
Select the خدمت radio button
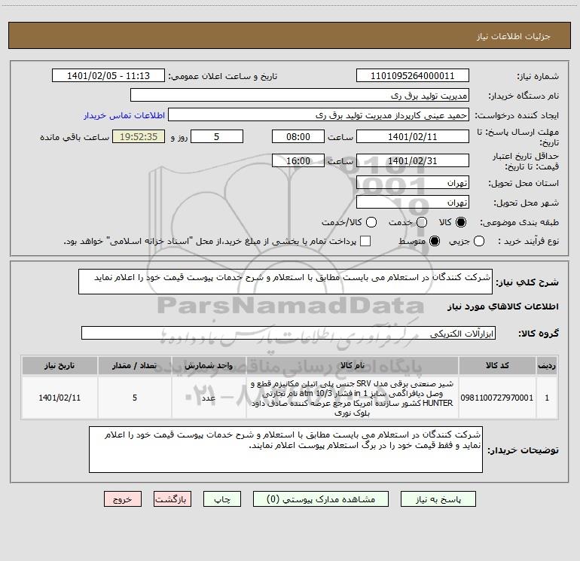[422, 222]
